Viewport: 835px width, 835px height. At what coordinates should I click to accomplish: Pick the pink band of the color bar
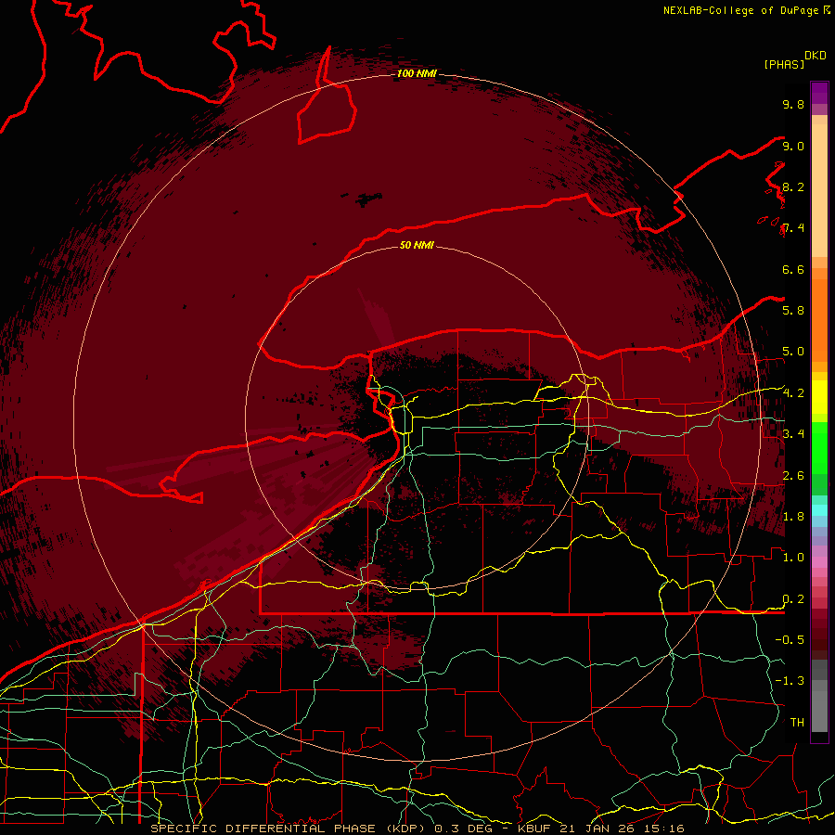click(x=819, y=562)
